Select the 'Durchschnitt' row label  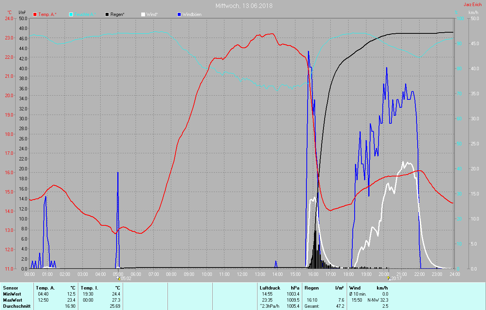coord(17,306)
